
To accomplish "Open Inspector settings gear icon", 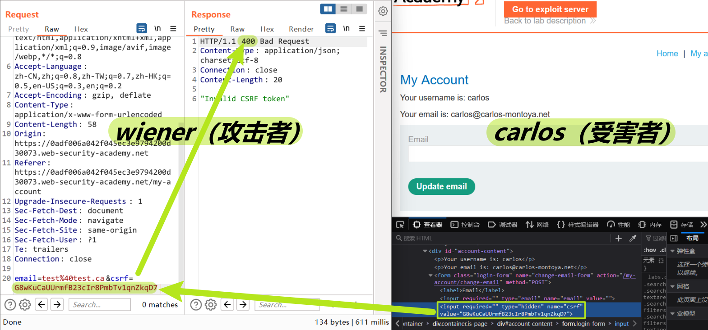I will pyautogui.click(x=383, y=11).
